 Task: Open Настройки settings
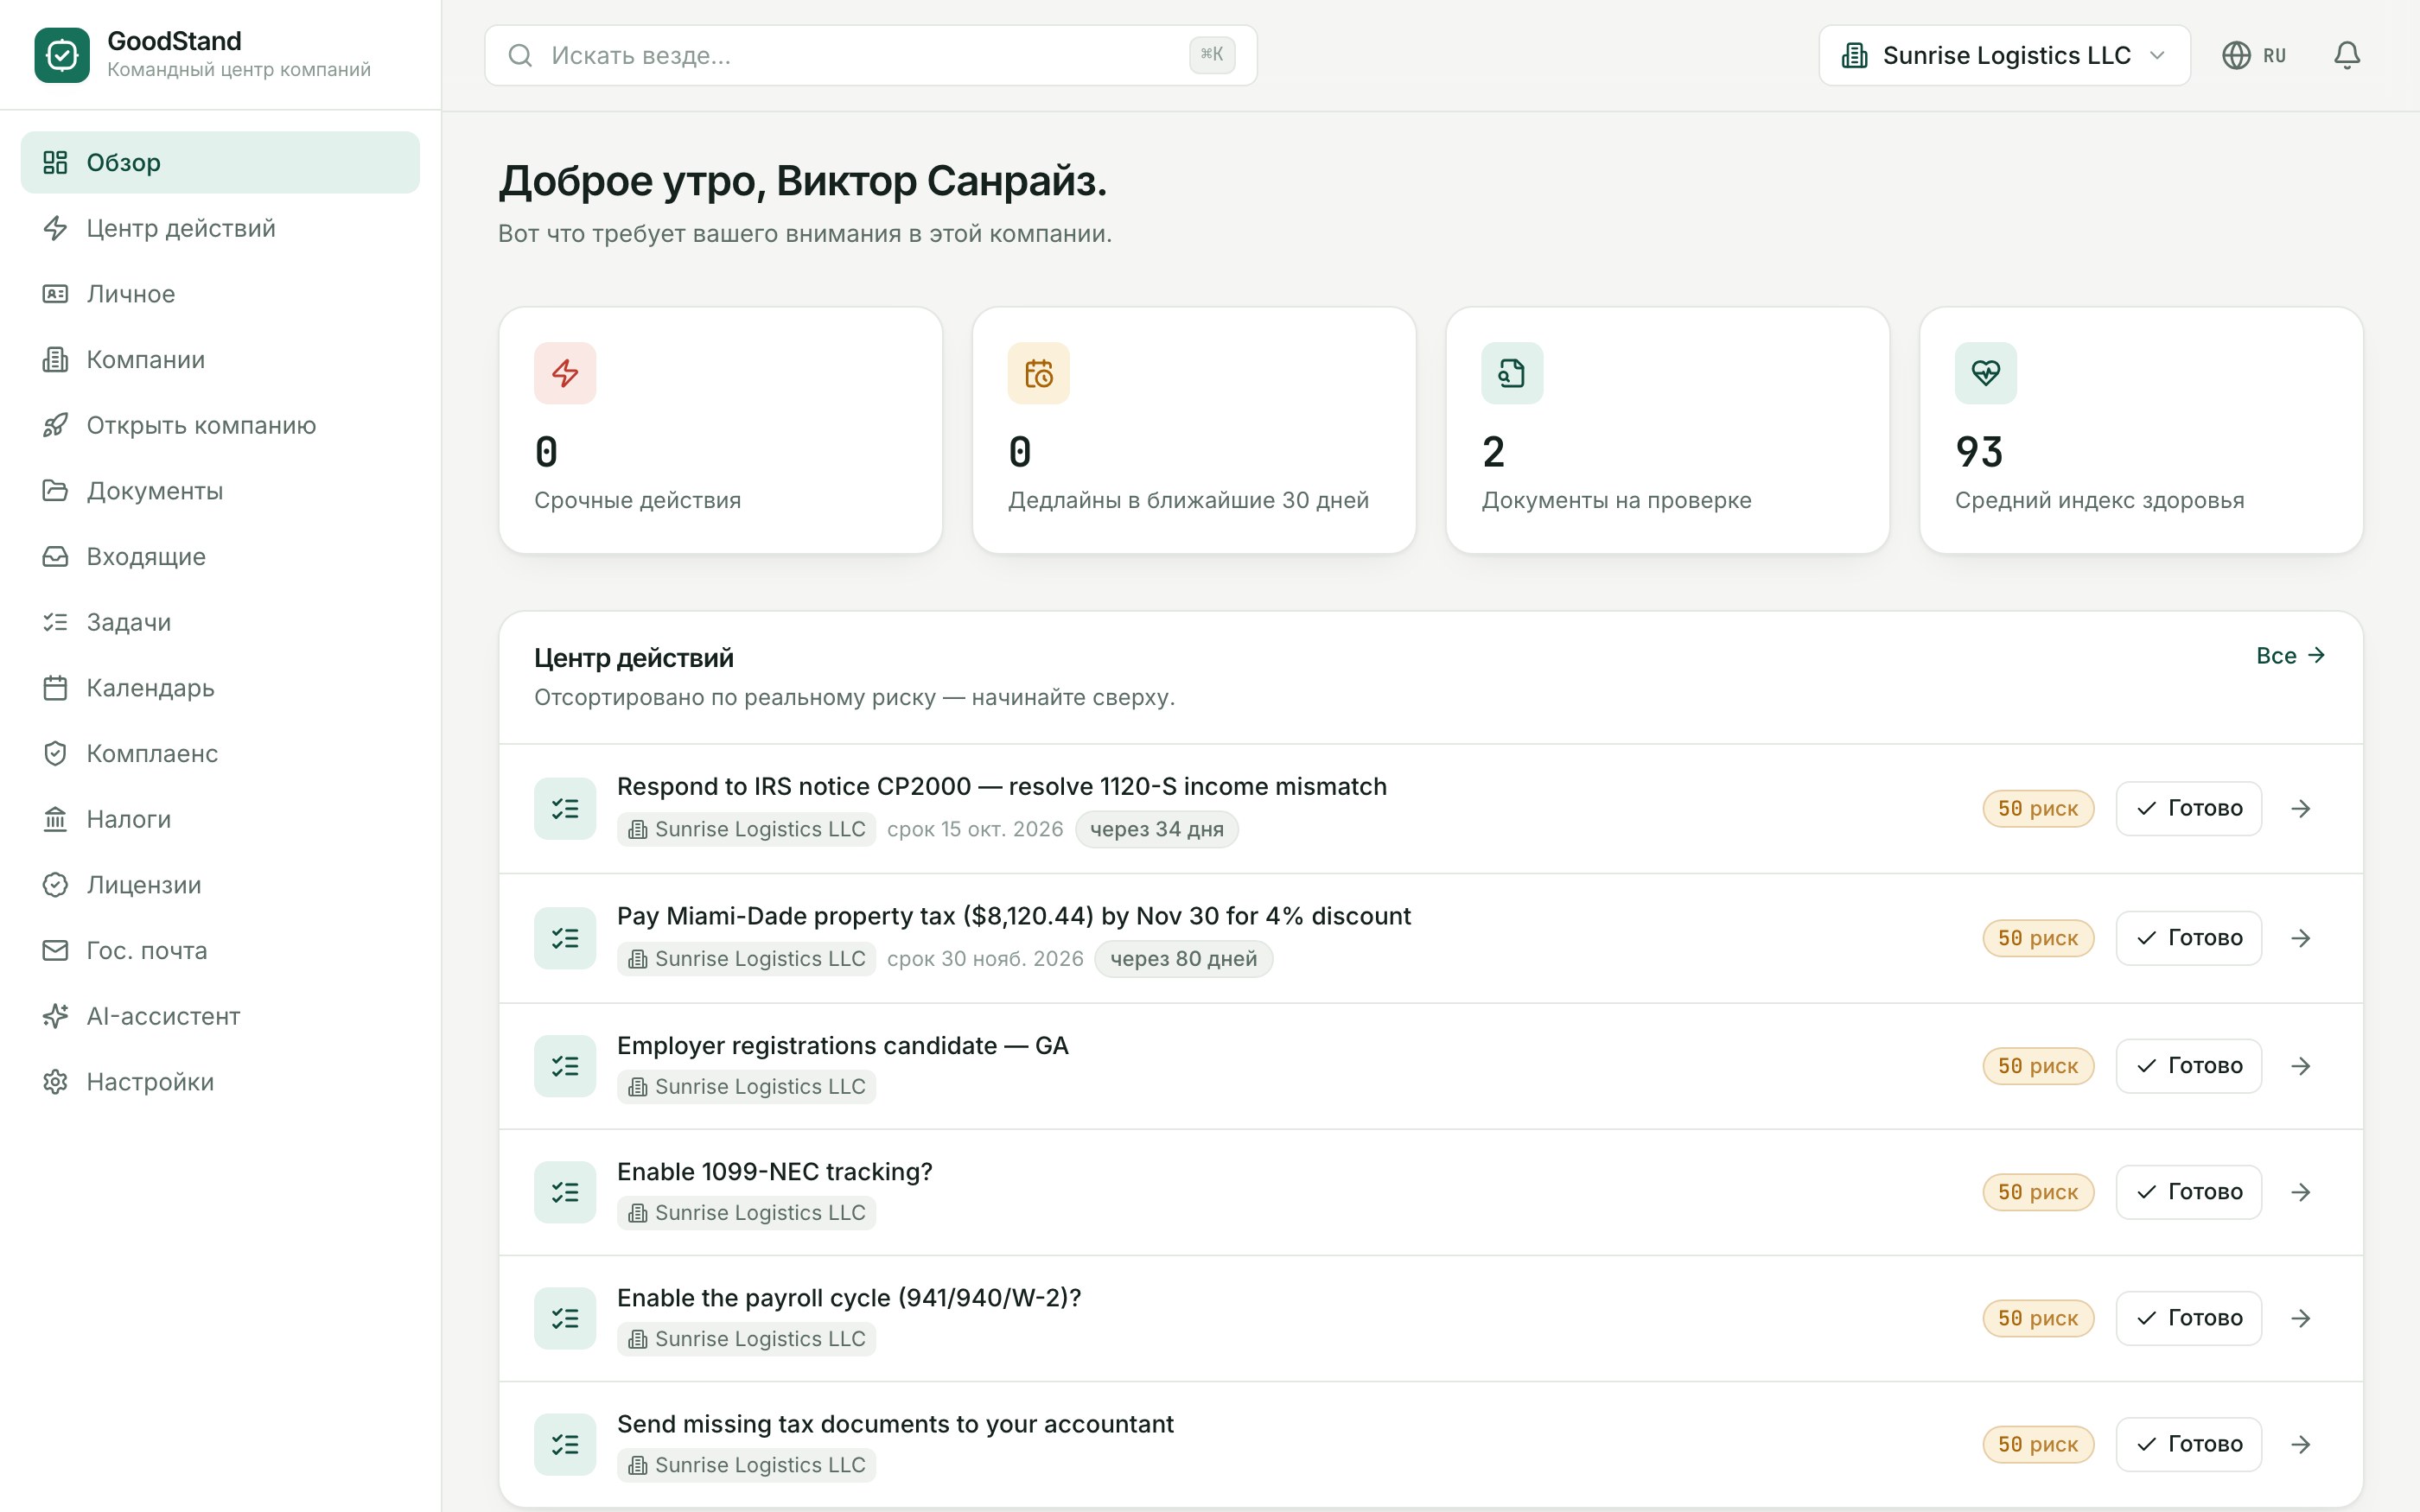[220, 1082]
